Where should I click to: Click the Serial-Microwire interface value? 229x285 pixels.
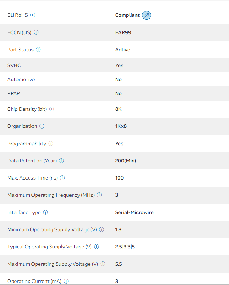[134, 212]
